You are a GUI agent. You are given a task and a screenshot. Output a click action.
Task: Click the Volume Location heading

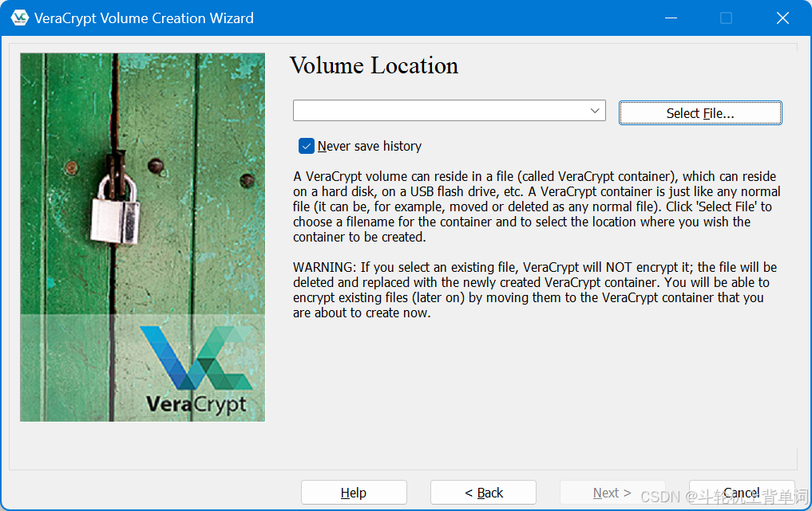374,65
